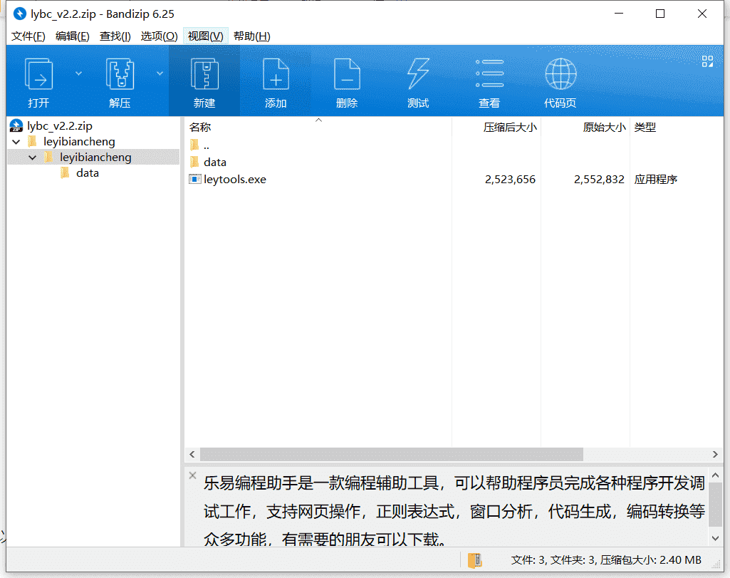Click the 测试 (Test) lightning icon
The image size is (730, 578).
click(418, 74)
